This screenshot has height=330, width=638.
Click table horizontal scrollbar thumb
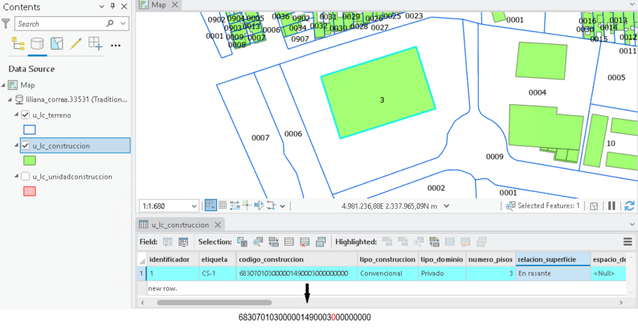(214, 302)
